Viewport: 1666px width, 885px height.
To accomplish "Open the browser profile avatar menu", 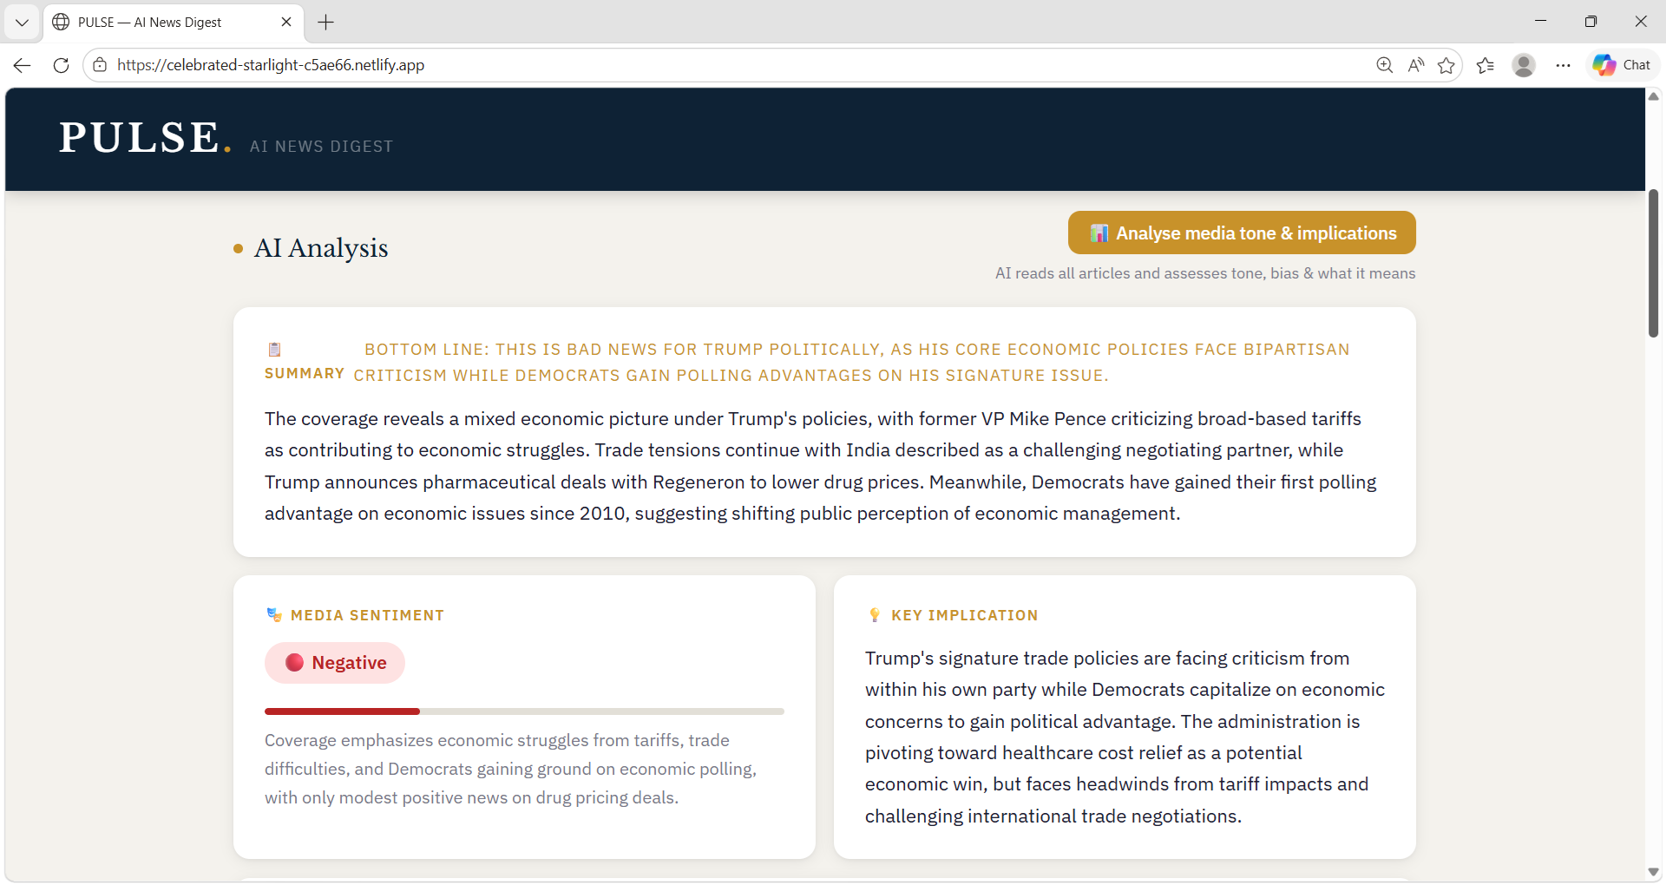I will coord(1525,64).
